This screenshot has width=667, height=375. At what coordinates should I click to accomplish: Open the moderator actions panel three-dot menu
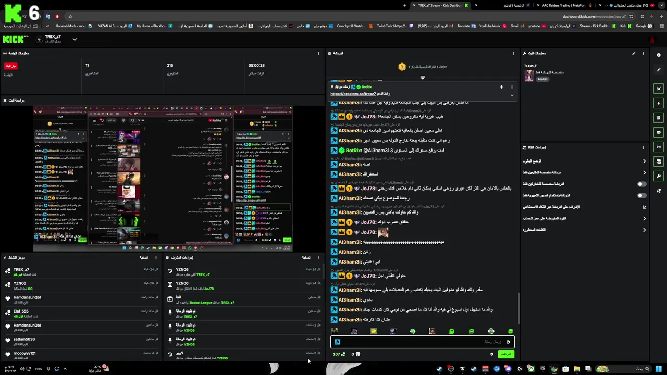[x=318, y=258]
